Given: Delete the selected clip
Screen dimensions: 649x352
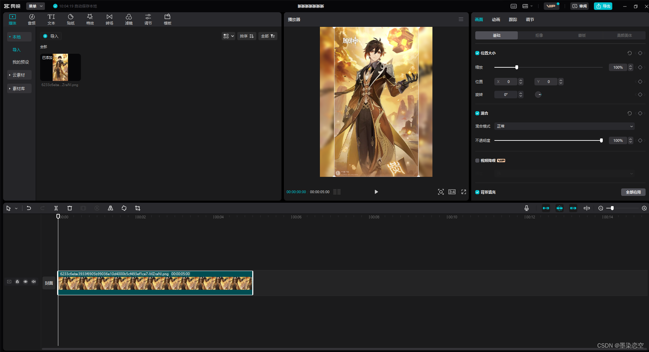Looking at the screenshot, I should click(70, 208).
